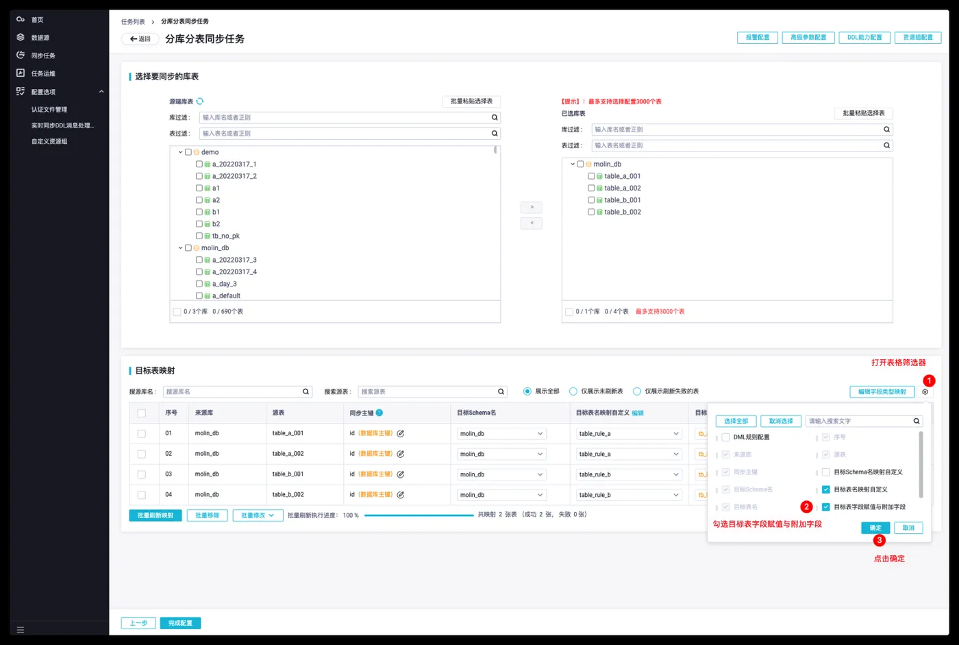The height and width of the screenshot is (645, 959).
Task: Click search icon in source 库过滤 field
Action: pyautogui.click(x=495, y=117)
